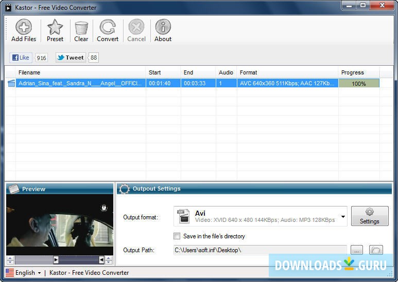Click the 00:01:40 start time cell
The image size is (398, 282).
coord(163,83)
